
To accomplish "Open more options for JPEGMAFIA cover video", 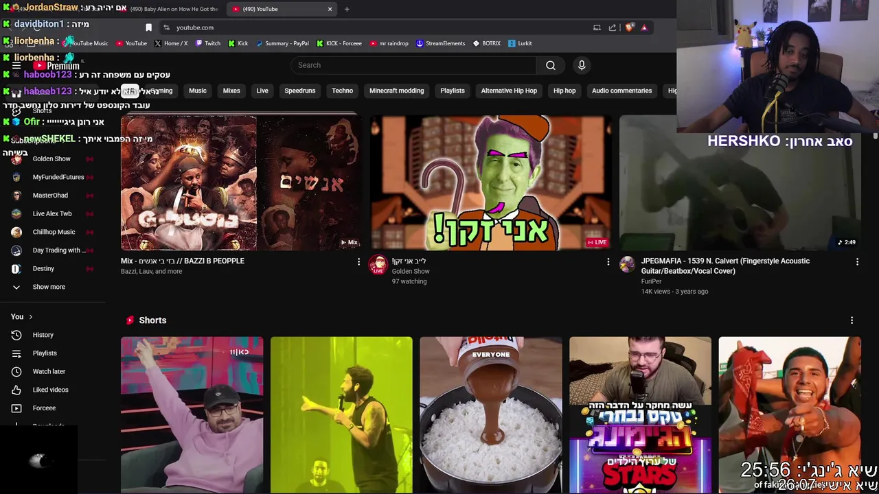I will pos(857,261).
